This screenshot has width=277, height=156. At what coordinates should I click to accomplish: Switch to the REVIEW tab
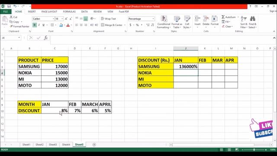coord(97,12)
